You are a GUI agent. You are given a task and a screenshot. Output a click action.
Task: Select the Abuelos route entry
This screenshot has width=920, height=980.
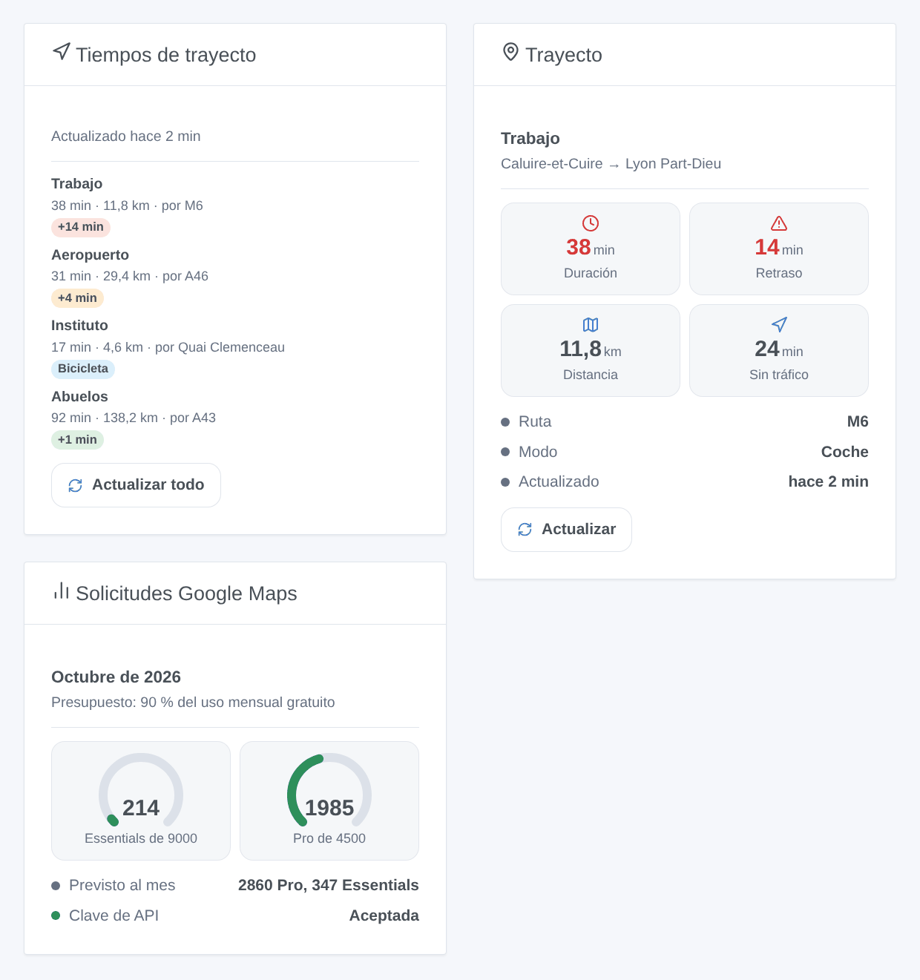pos(235,418)
